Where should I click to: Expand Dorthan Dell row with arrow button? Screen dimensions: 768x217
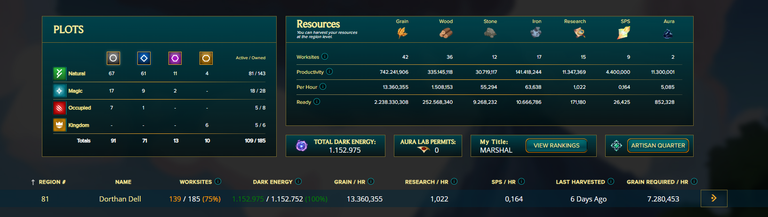point(713,199)
